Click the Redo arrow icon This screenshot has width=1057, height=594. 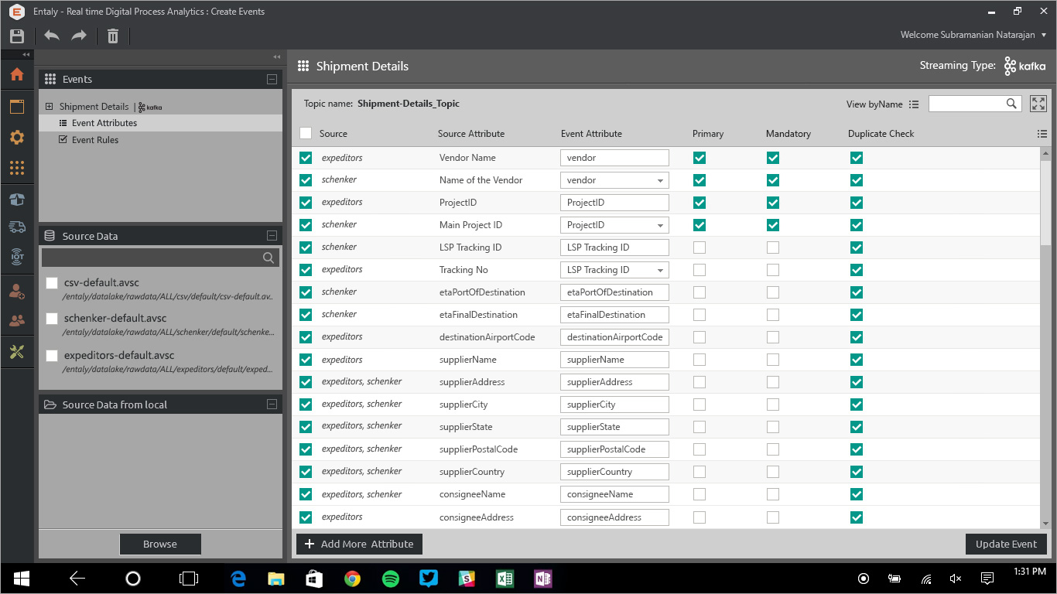[x=79, y=36]
